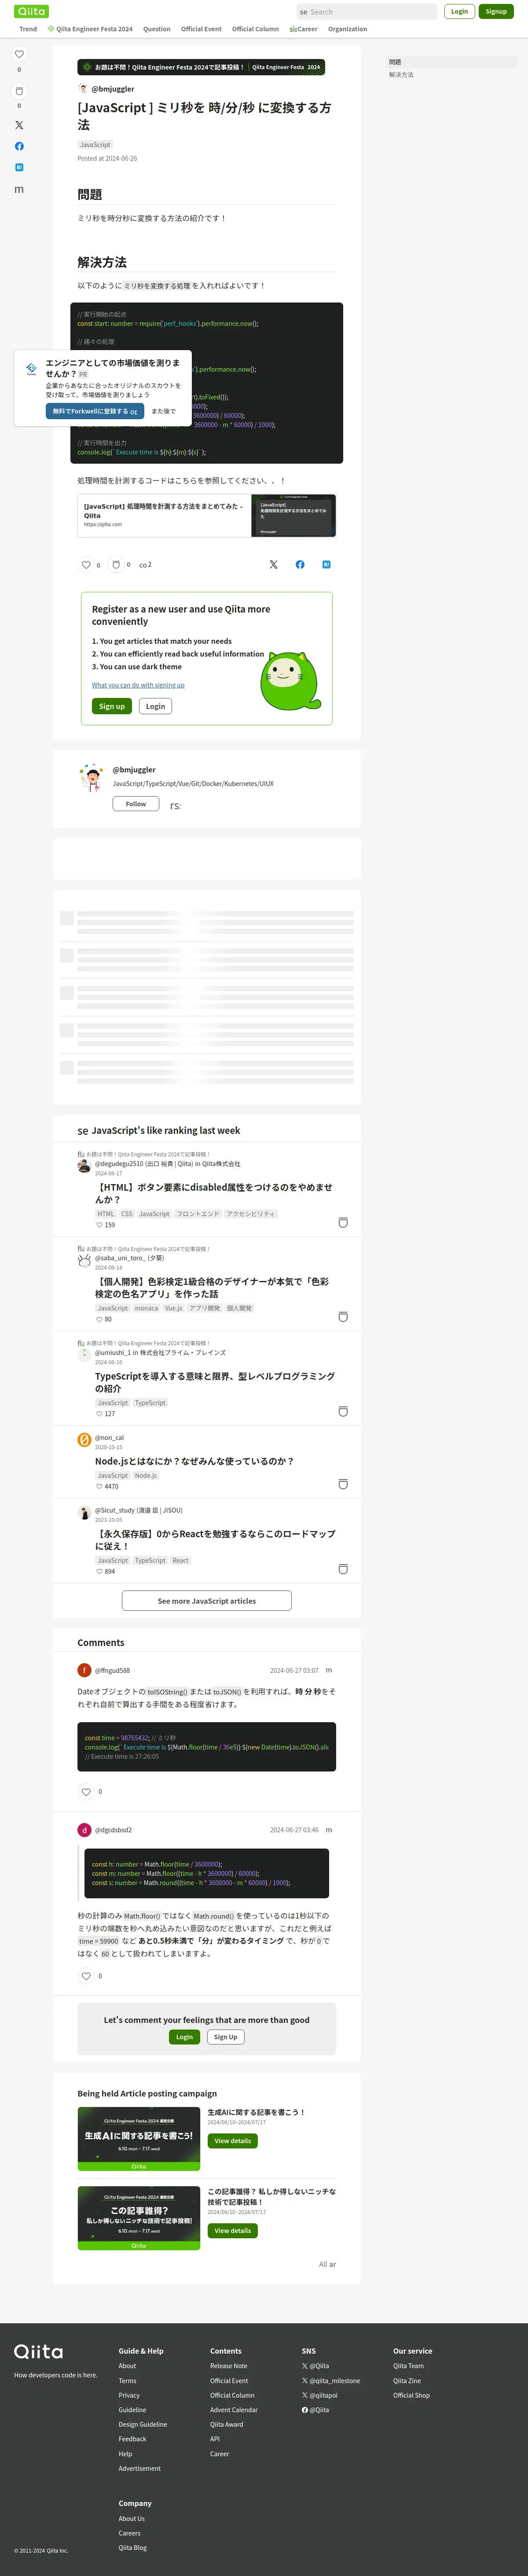Open the footer Qiita Blog link
Image resolution: width=528 pixels, height=2576 pixels.
coord(133,2548)
